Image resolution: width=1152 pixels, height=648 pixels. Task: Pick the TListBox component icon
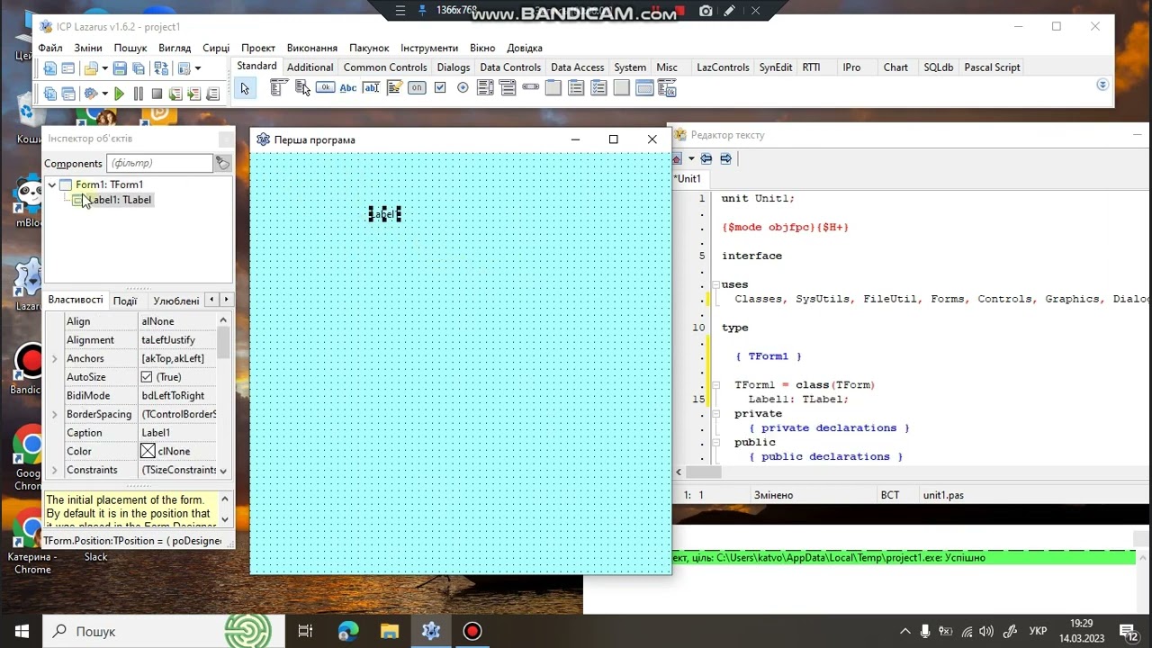pyautogui.click(x=485, y=87)
